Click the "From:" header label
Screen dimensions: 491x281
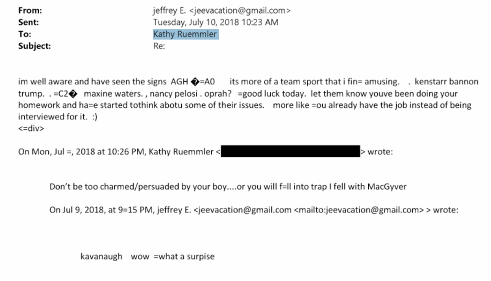pyautogui.click(x=30, y=11)
